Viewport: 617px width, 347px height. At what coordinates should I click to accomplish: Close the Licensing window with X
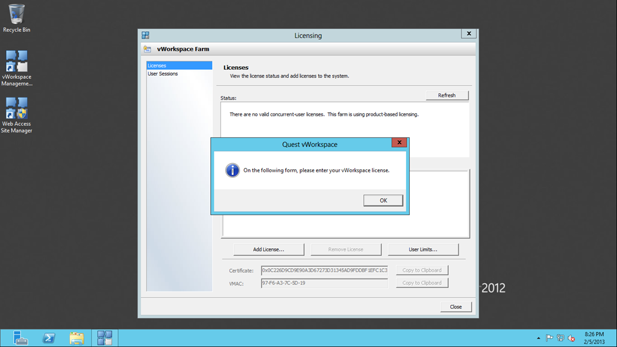coord(469,34)
